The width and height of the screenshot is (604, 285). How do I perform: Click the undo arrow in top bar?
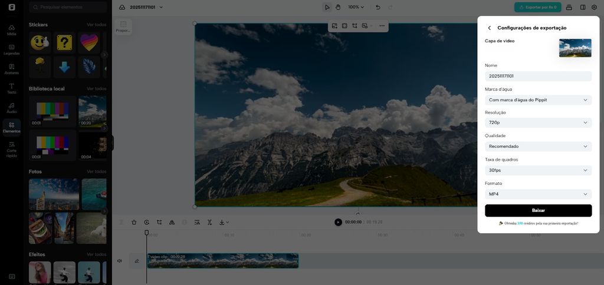(378, 7)
